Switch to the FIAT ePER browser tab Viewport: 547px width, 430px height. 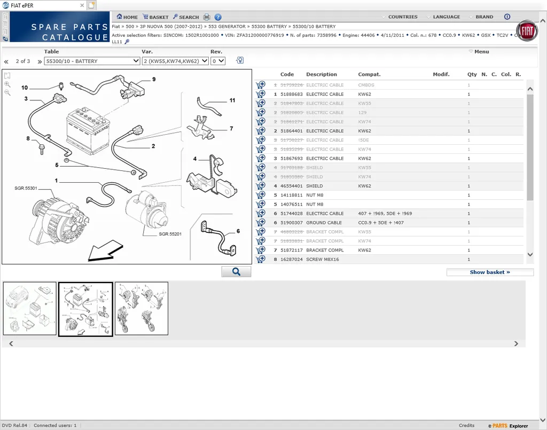(x=43, y=5)
